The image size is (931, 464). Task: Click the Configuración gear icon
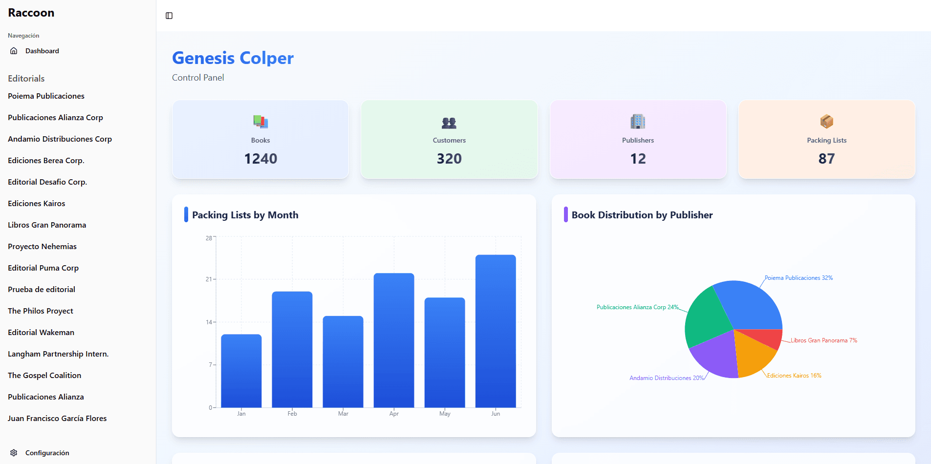[x=14, y=453]
